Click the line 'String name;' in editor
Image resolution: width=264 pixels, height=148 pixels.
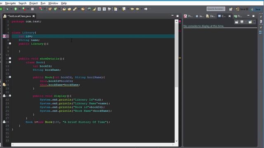click(x=29, y=40)
